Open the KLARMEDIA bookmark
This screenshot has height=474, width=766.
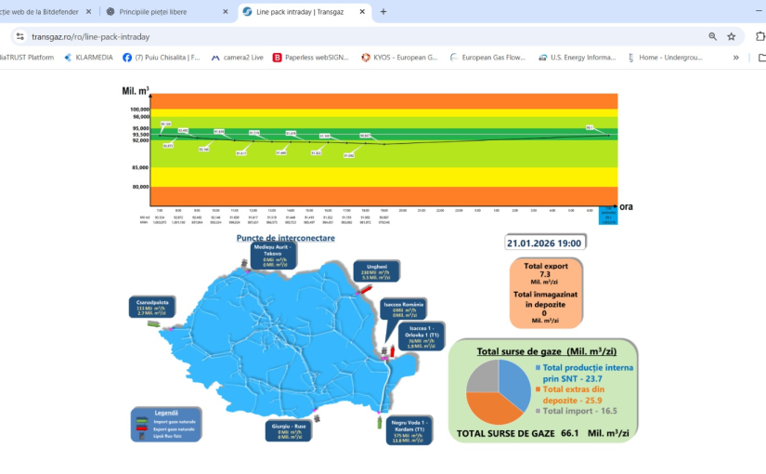(x=86, y=57)
